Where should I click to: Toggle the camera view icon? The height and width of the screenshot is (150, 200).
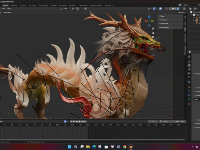(153, 37)
